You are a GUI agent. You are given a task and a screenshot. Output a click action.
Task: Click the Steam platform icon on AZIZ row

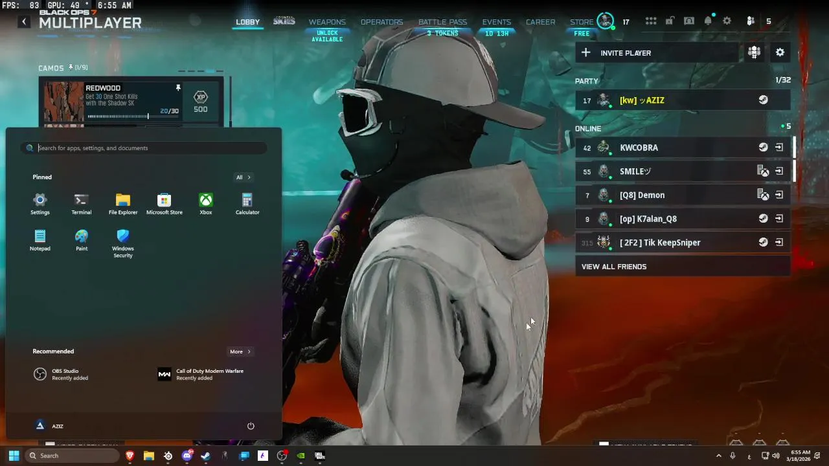pyautogui.click(x=764, y=100)
